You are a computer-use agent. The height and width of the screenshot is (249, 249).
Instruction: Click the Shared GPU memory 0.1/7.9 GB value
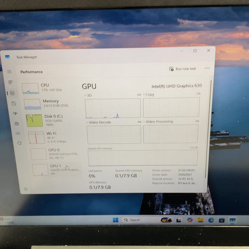click(126, 176)
